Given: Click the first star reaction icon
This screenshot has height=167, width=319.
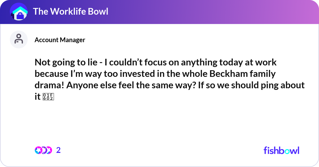Looking at the screenshot, I should coord(38,150).
